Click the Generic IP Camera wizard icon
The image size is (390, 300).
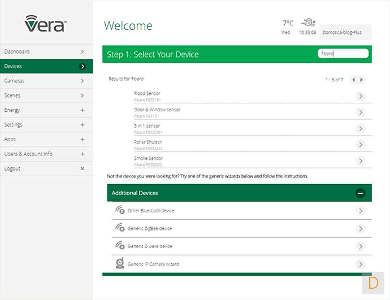[x=120, y=264]
